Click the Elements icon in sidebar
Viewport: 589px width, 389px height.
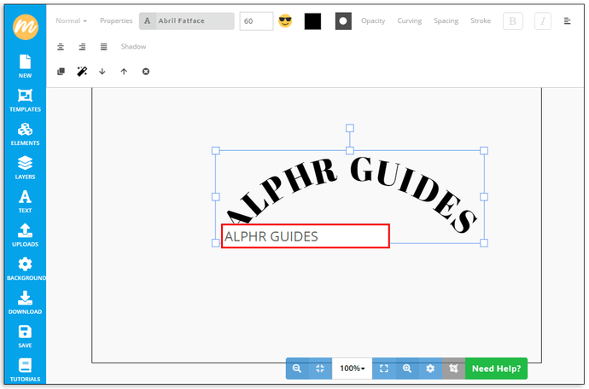point(25,134)
